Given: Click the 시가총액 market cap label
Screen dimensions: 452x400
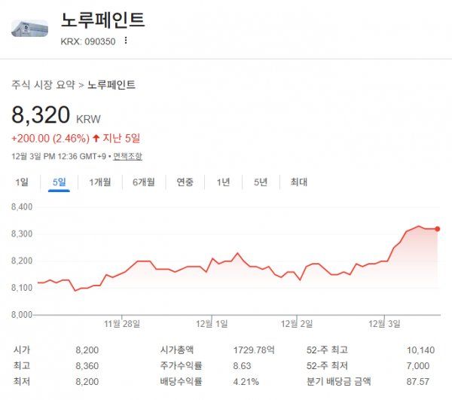Looking at the screenshot, I should 178,350.
